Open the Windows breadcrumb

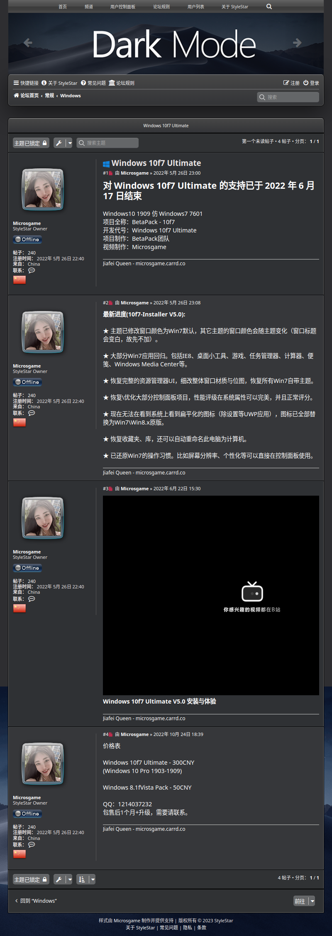click(71, 96)
